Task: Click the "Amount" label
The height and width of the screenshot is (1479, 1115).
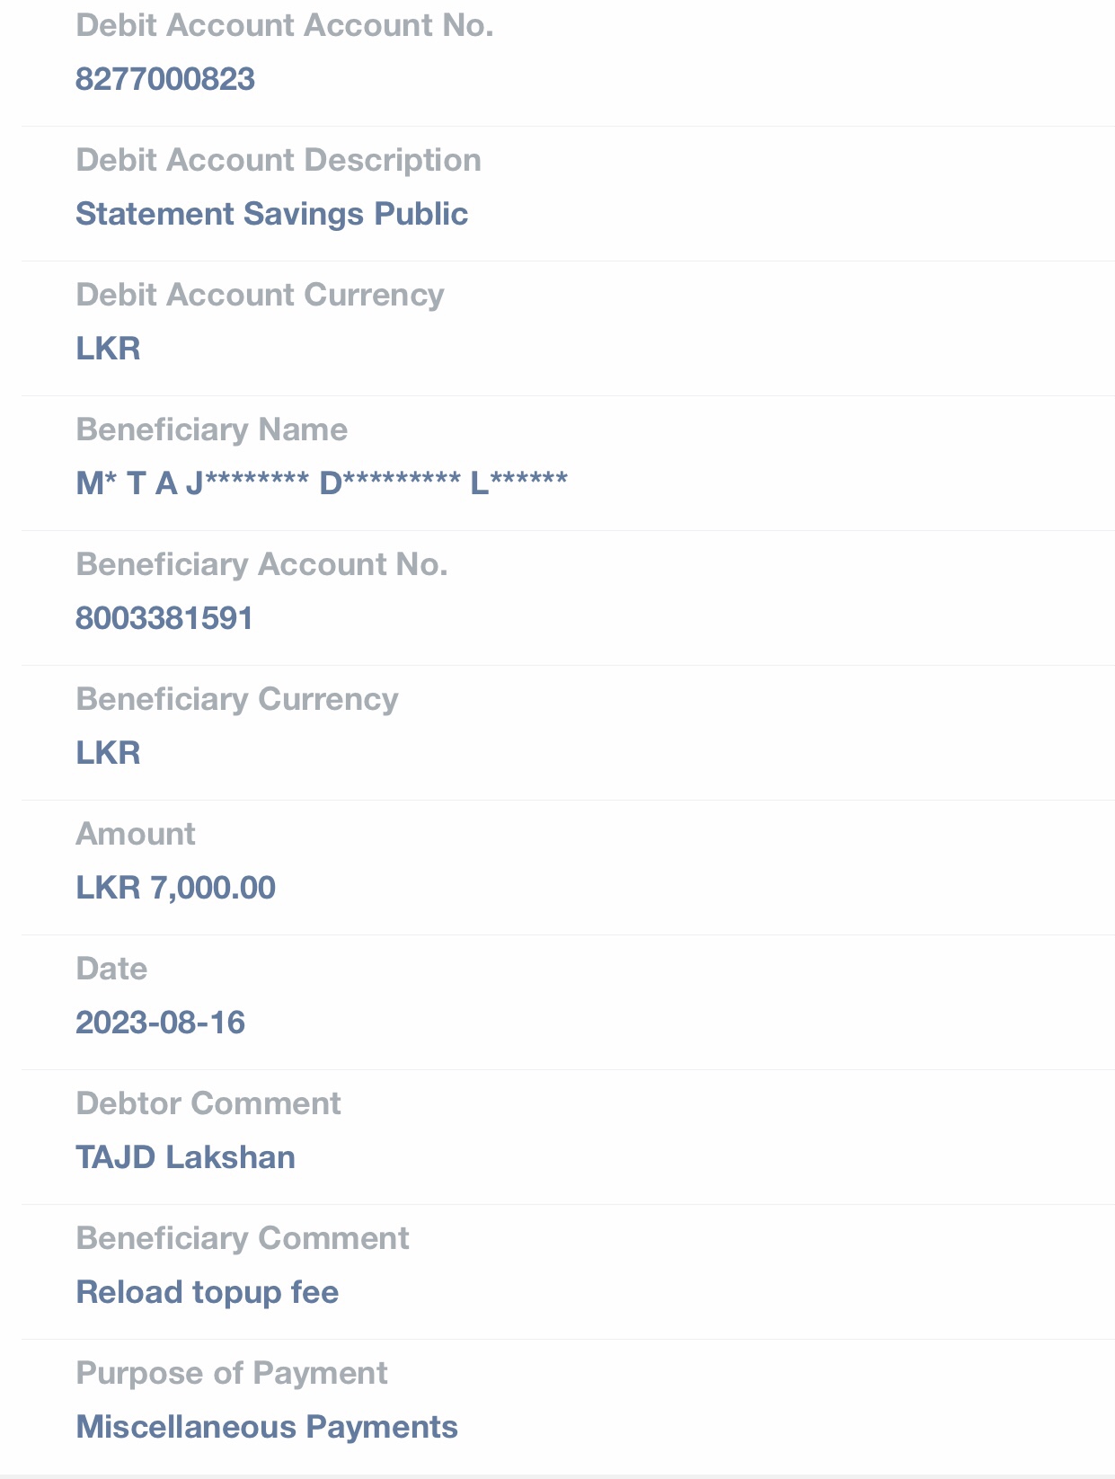Action: (136, 834)
